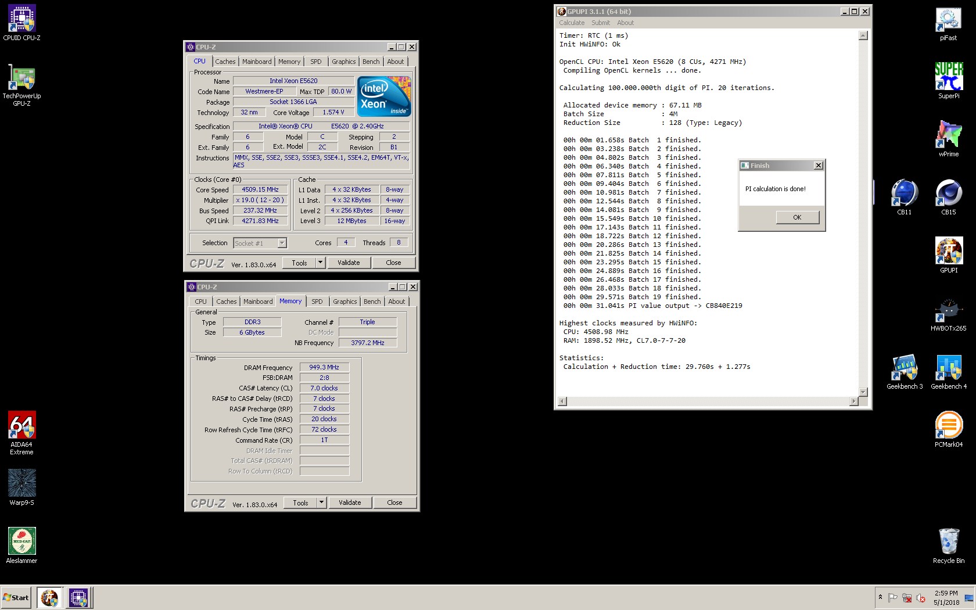Click the NB Frequency 3797.2 MHz value
The height and width of the screenshot is (610, 976).
tap(368, 343)
